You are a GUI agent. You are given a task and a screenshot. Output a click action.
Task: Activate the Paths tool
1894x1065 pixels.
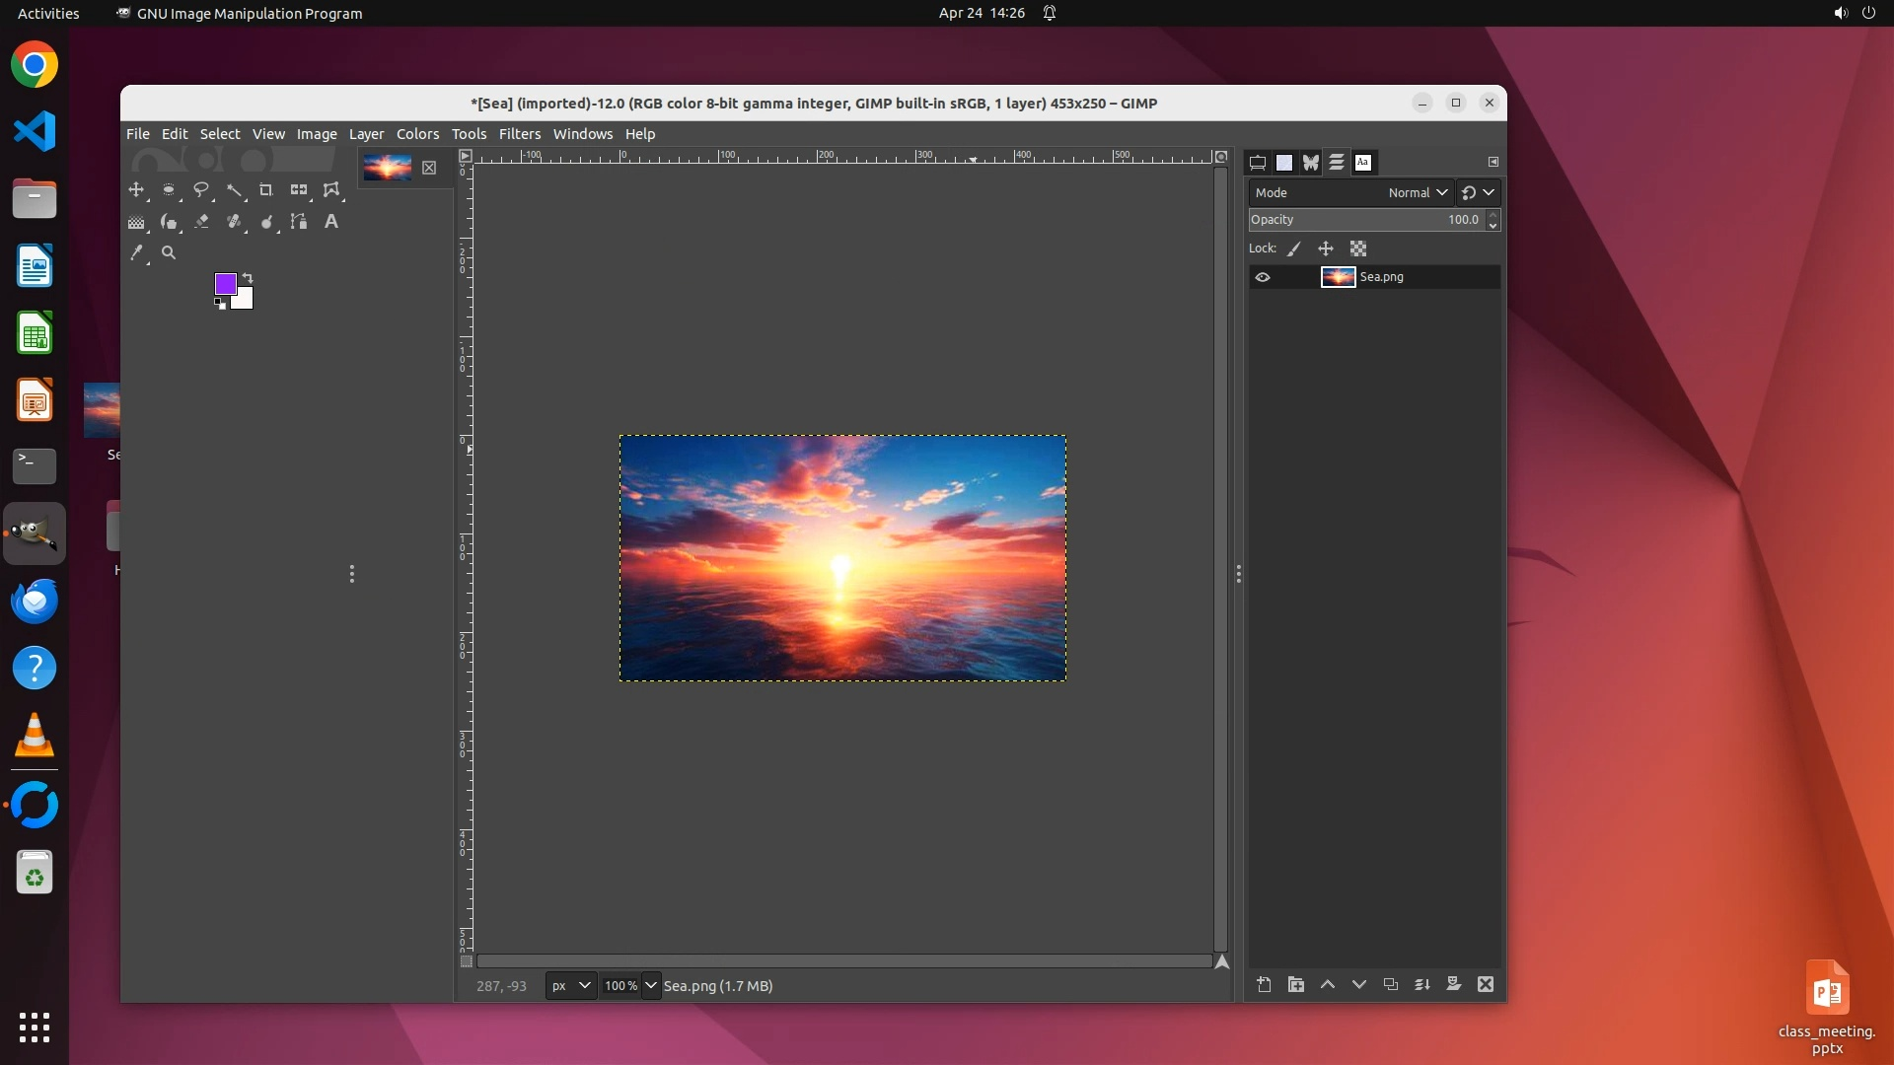(x=299, y=222)
